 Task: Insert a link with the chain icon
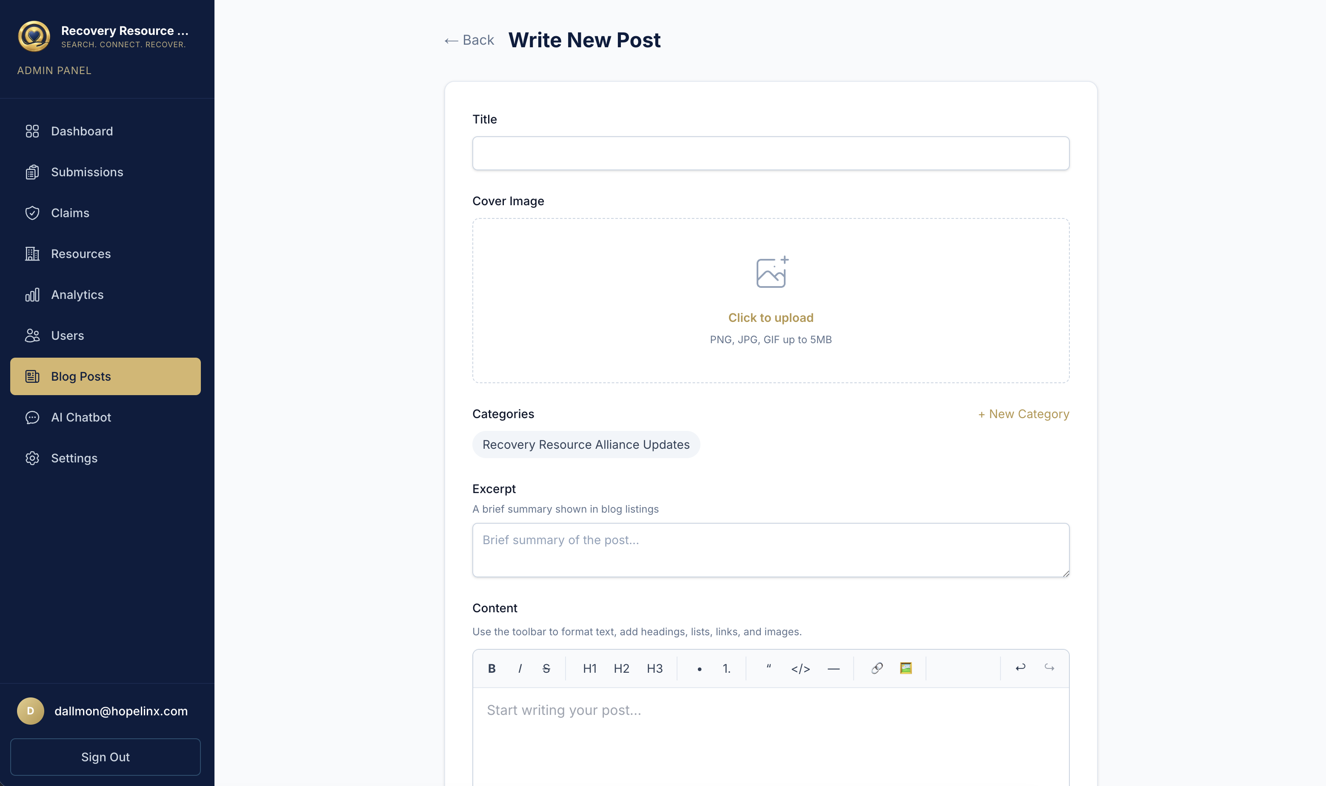point(877,668)
